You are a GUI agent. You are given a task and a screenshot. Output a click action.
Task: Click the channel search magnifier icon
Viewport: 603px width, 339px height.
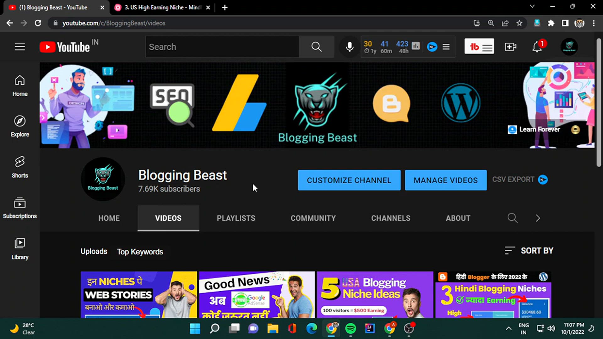[513, 218]
